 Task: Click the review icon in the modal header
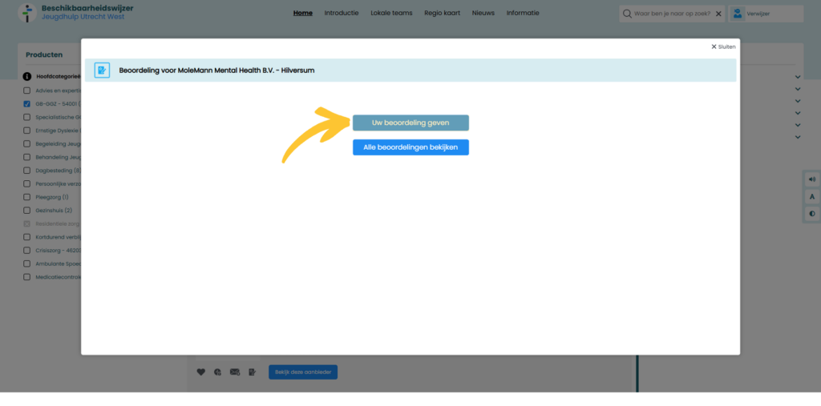point(102,70)
